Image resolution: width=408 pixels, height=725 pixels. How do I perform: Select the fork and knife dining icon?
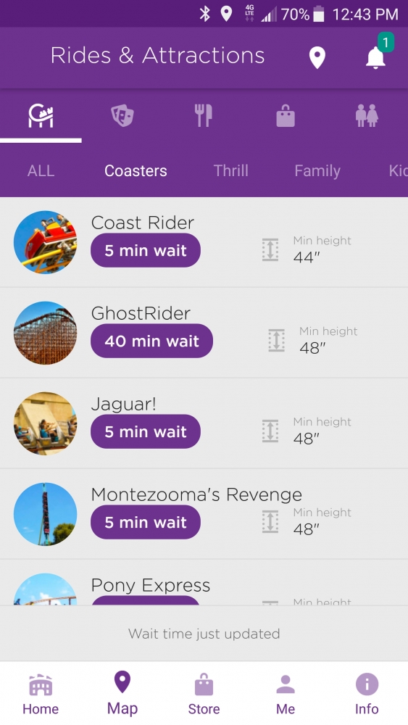[204, 115]
